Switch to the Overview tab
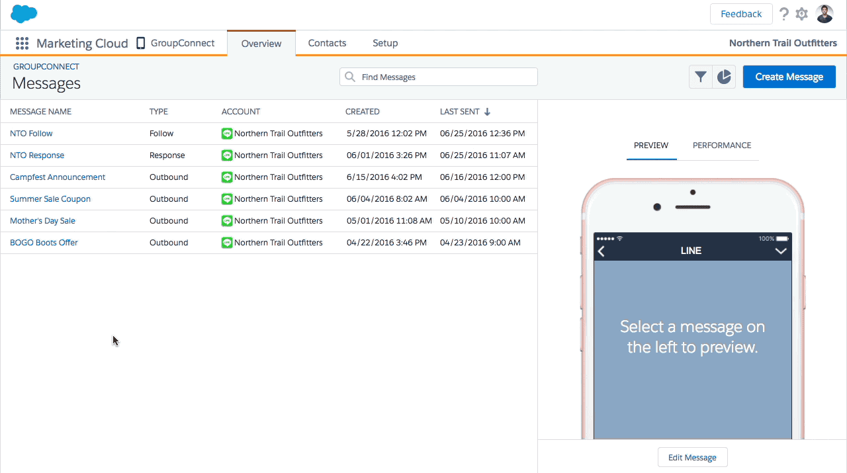The image size is (847, 473). [x=261, y=44]
